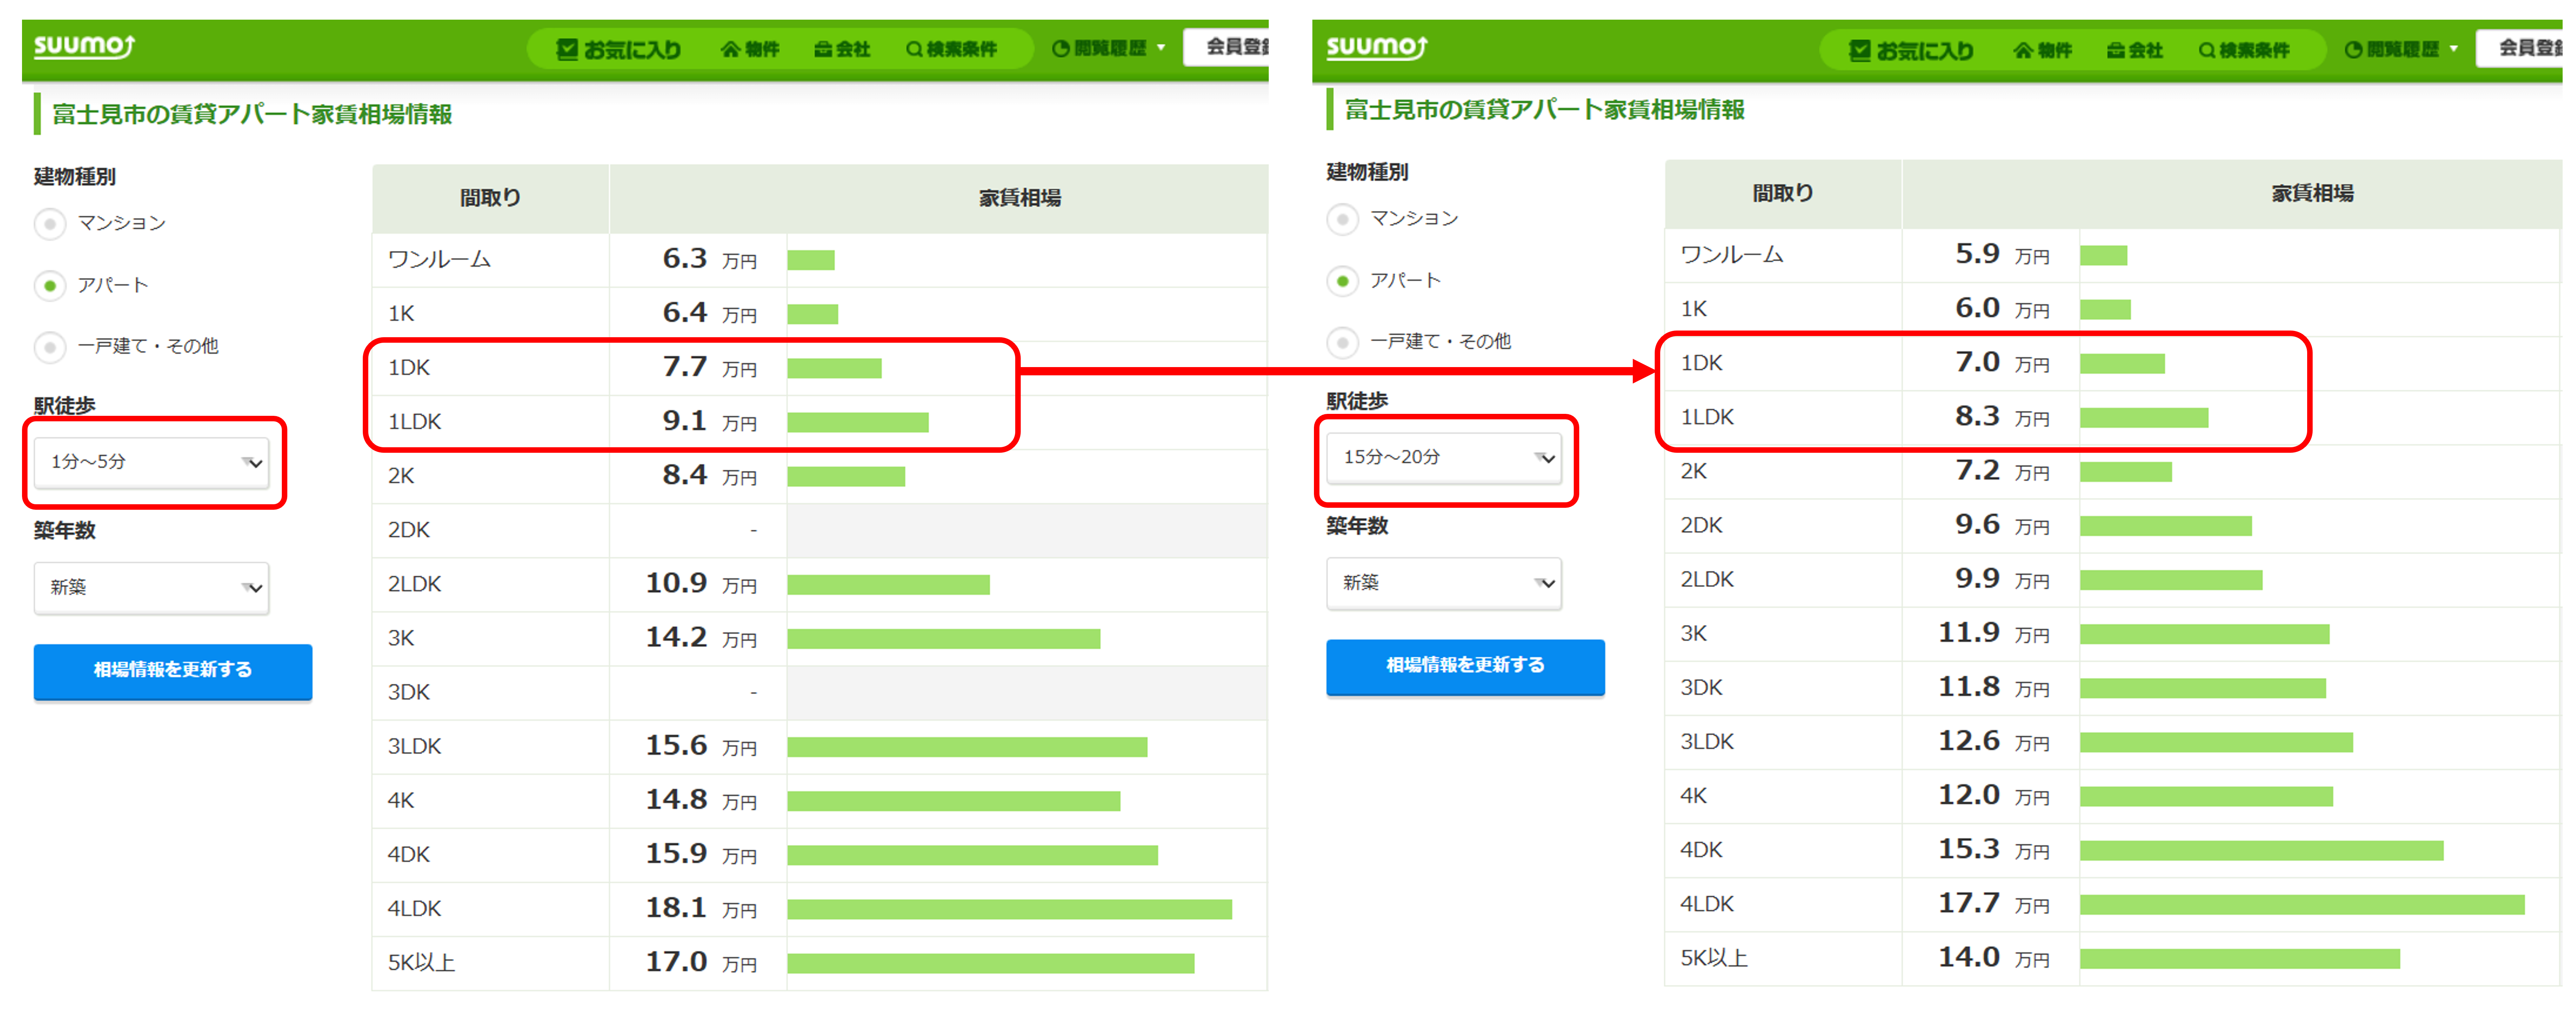
Task: Select the アパート radio in the right panel
Action: click(x=1343, y=281)
